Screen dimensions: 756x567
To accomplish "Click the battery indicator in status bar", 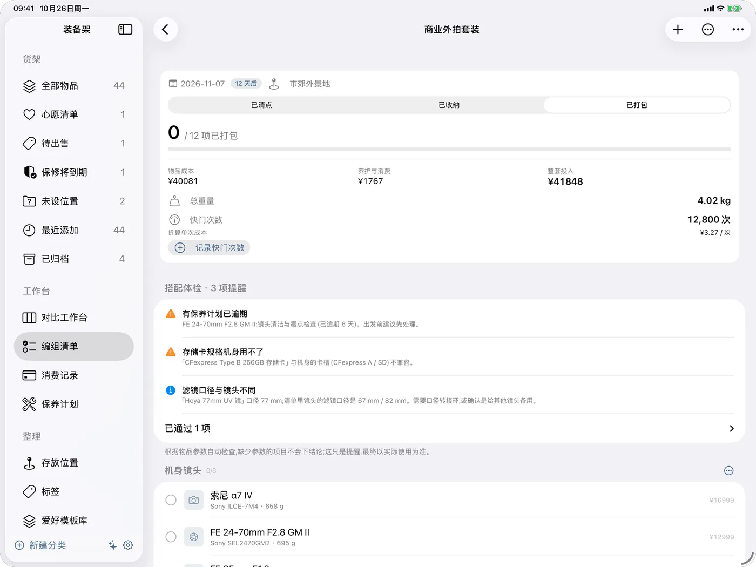I will (734, 9).
